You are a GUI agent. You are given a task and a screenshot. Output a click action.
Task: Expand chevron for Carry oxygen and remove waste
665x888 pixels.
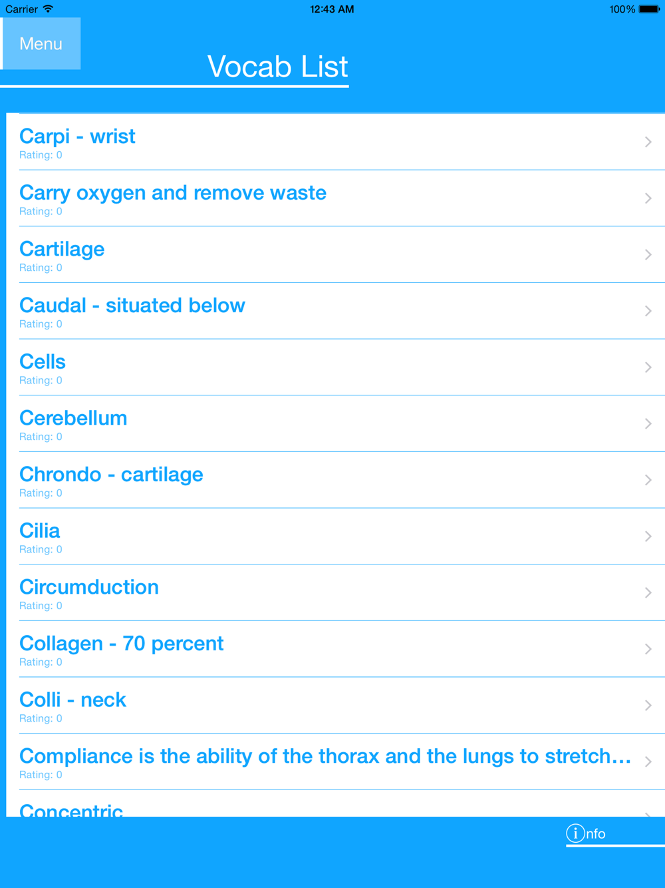(x=648, y=198)
